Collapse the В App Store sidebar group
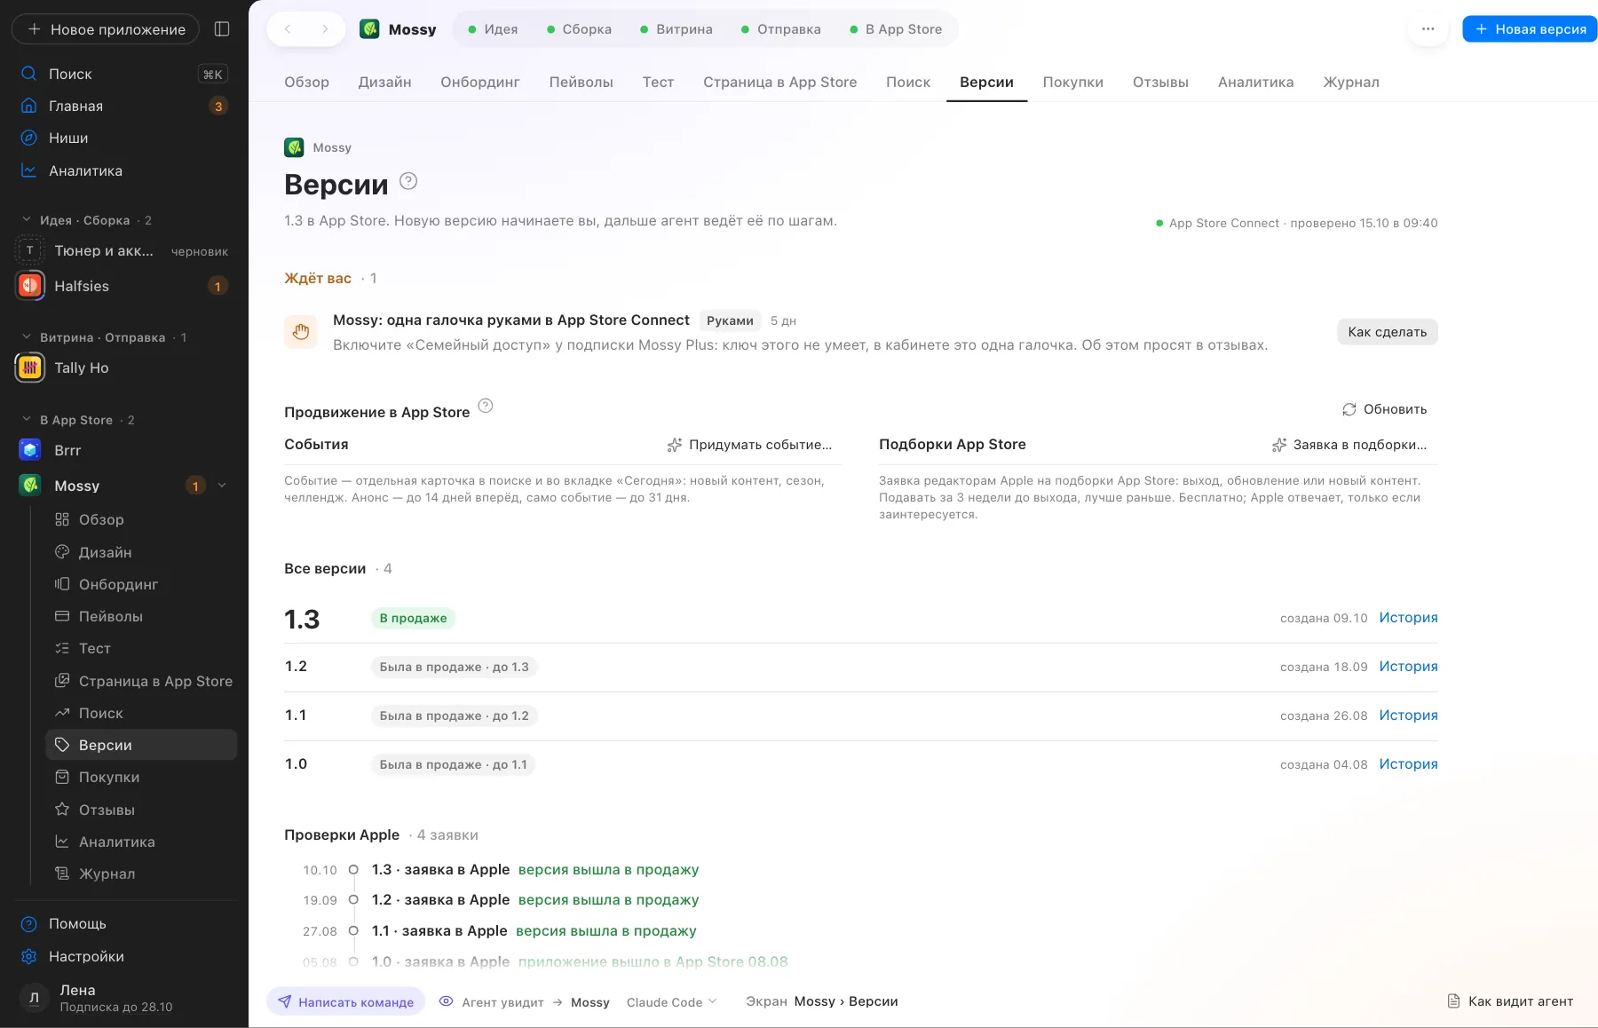The width and height of the screenshot is (1598, 1028). click(26, 420)
